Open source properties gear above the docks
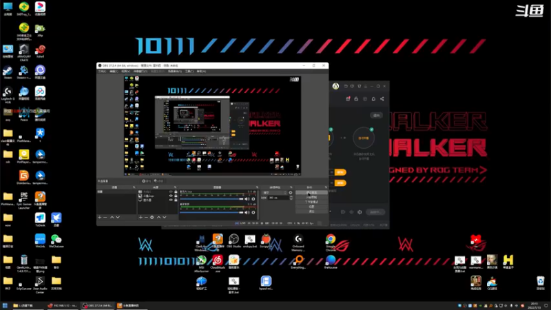The height and width of the screenshot is (310, 551). click(x=146, y=181)
